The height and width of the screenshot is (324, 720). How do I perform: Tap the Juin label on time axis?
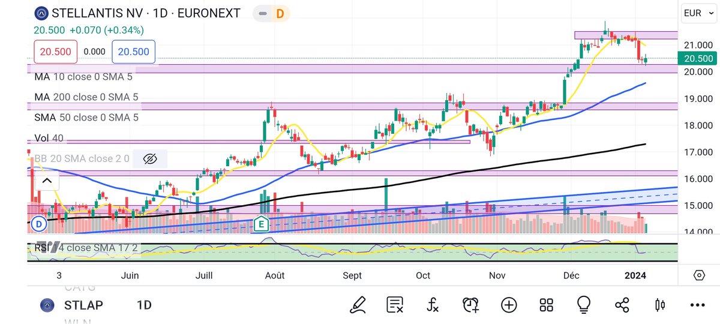coord(130,275)
